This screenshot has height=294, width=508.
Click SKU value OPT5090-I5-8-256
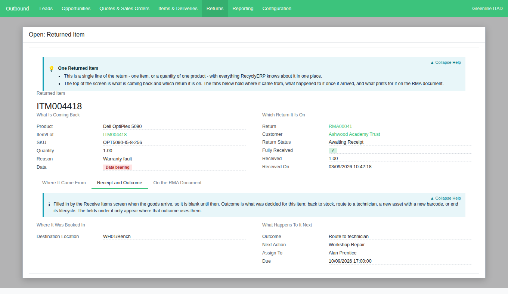point(123,143)
